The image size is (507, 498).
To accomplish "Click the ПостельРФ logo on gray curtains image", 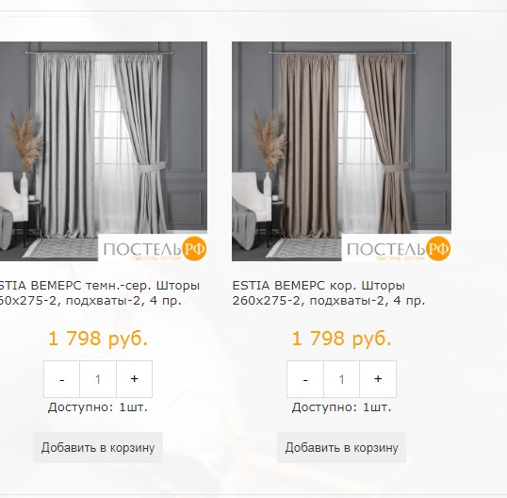I will [153, 247].
